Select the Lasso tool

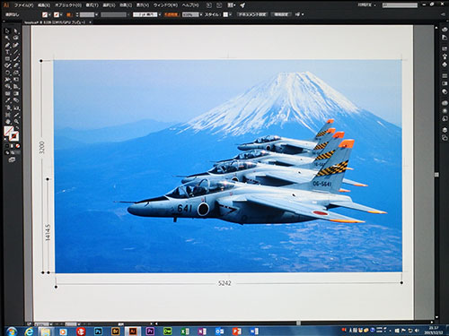(16, 38)
